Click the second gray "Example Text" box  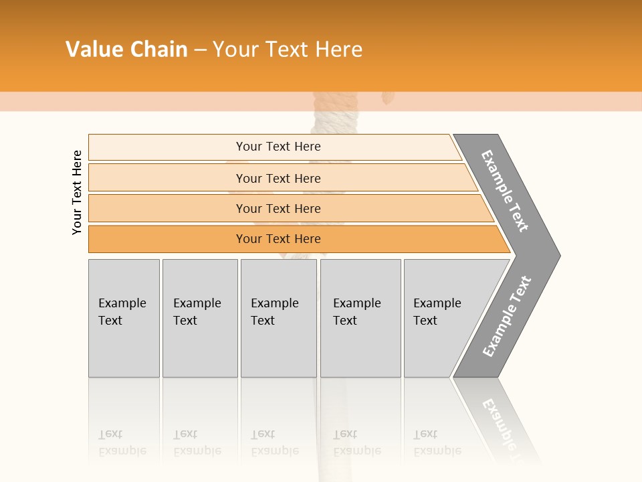click(199, 318)
